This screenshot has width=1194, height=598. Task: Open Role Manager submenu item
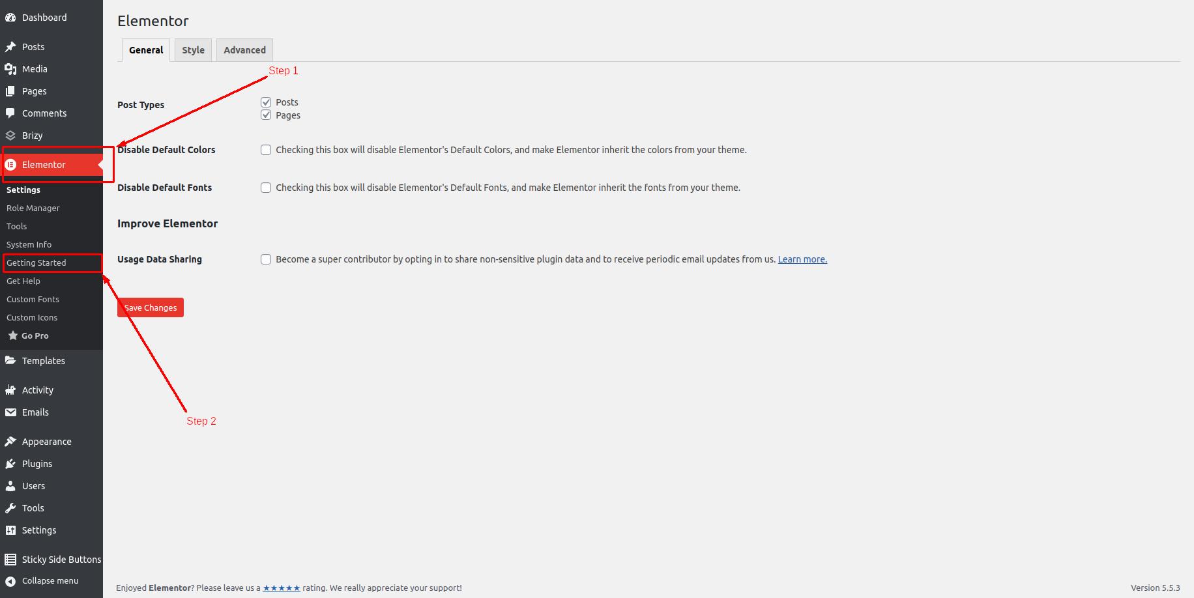[x=33, y=208]
